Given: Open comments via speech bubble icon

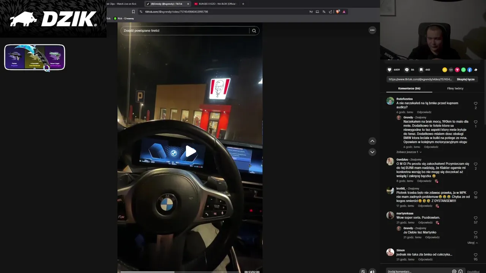Looking at the screenshot, I should (407, 70).
